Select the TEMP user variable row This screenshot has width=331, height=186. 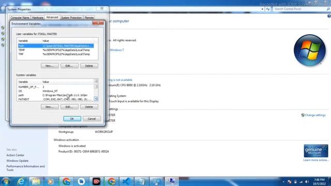pyautogui.click(x=56, y=50)
